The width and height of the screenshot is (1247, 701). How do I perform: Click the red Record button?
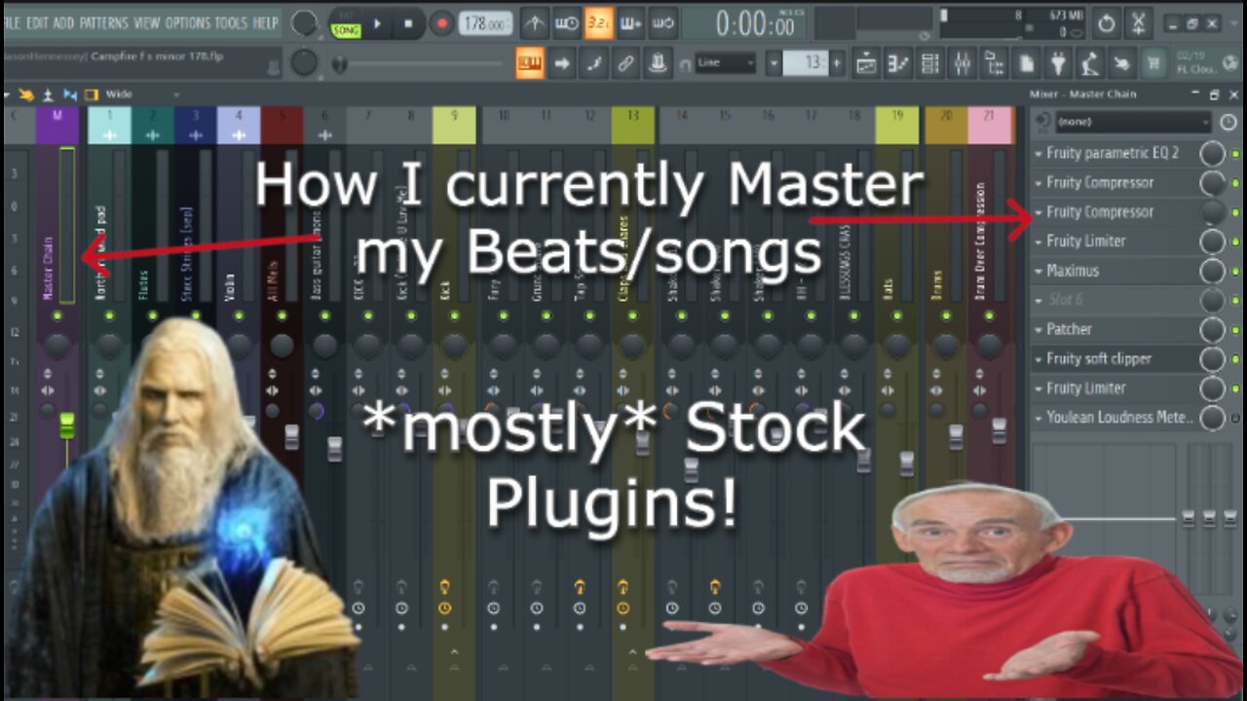[442, 23]
